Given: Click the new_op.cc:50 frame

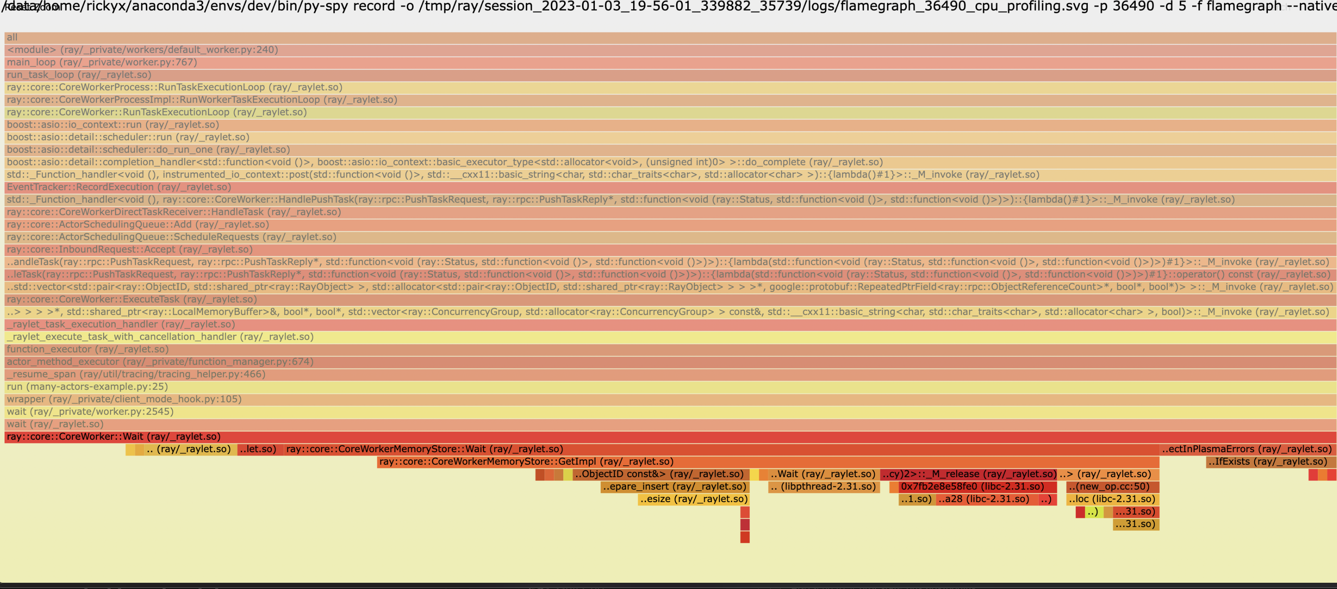Looking at the screenshot, I should point(1112,486).
